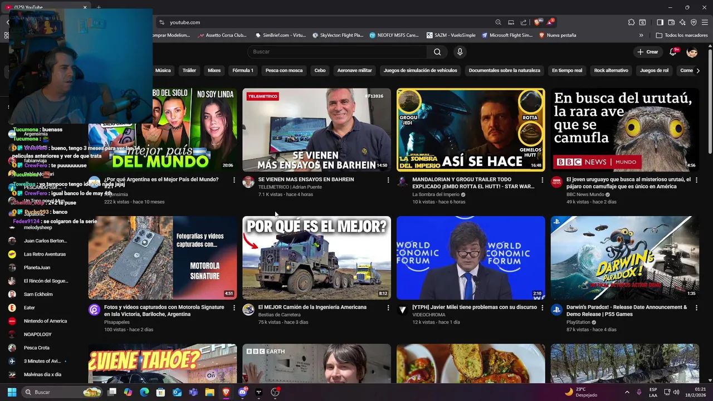Screen dimensions: 713x401
Task: Open the BBC urutaú bird video thumbnail
Action: click(x=625, y=130)
